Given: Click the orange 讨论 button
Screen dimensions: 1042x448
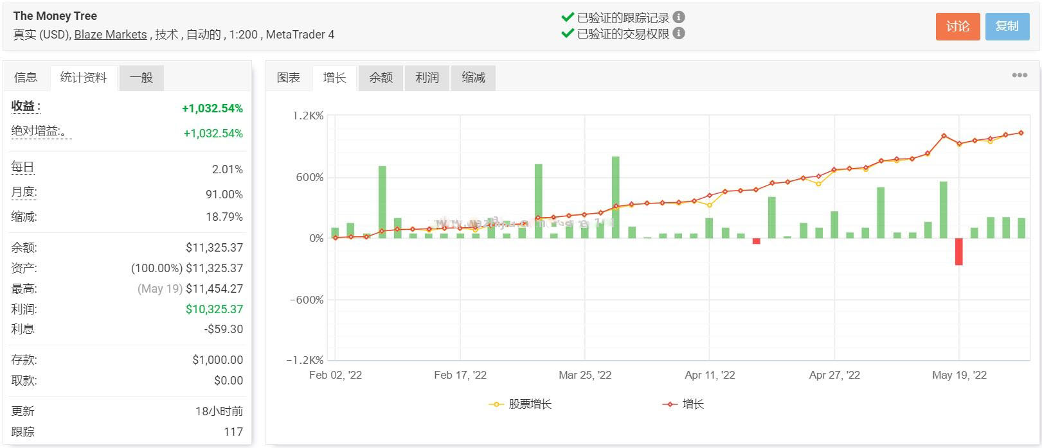Looking at the screenshot, I should 957,26.
